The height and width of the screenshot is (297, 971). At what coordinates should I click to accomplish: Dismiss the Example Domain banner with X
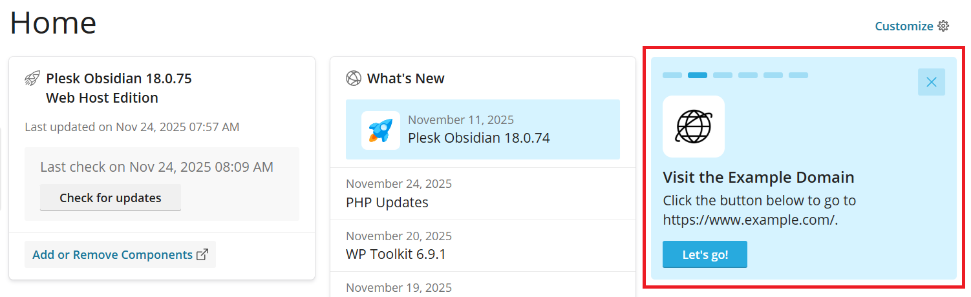coord(932,82)
